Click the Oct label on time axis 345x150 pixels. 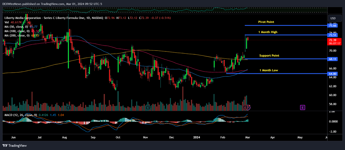point(118,138)
